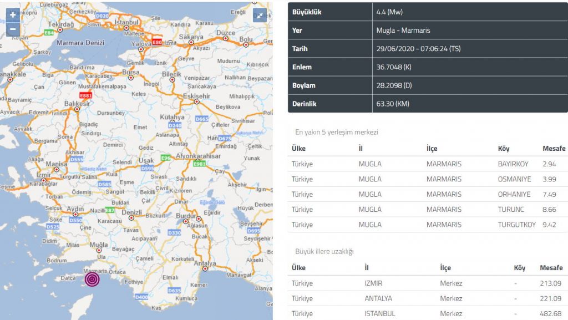Click the purple earthquake epicenter marker

tap(93, 278)
